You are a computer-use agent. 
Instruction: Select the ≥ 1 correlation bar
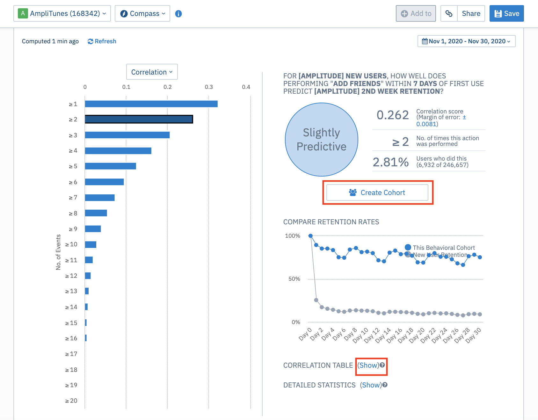tap(151, 104)
